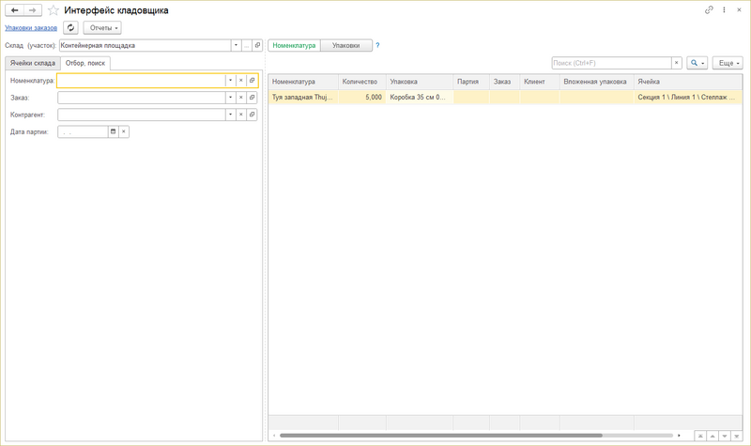Open calendar picker for Дата партии
751x446 pixels.
click(113, 131)
